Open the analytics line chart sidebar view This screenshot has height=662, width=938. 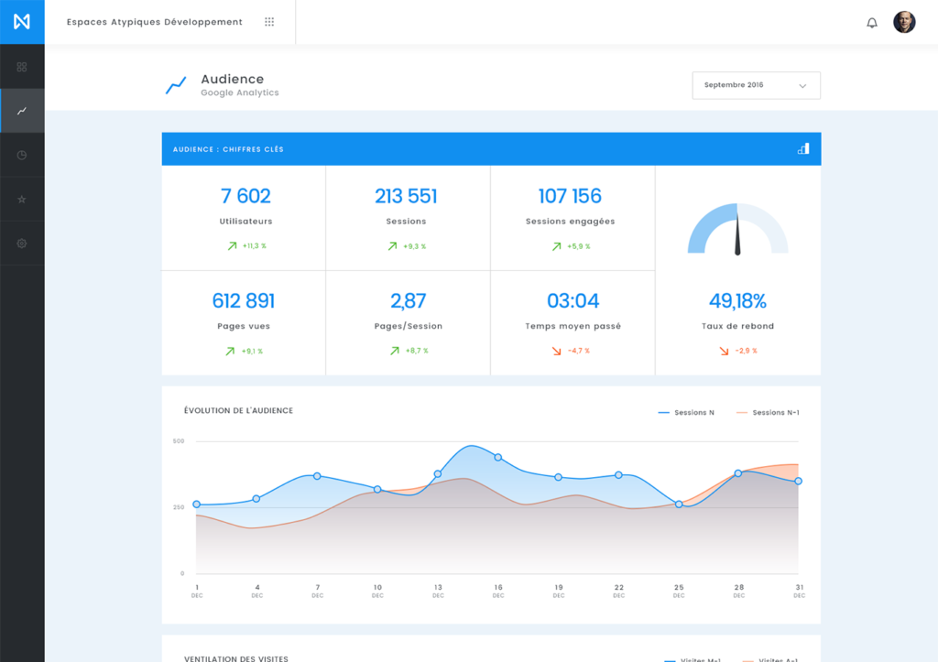pyautogui.click(x=22, y=110)
